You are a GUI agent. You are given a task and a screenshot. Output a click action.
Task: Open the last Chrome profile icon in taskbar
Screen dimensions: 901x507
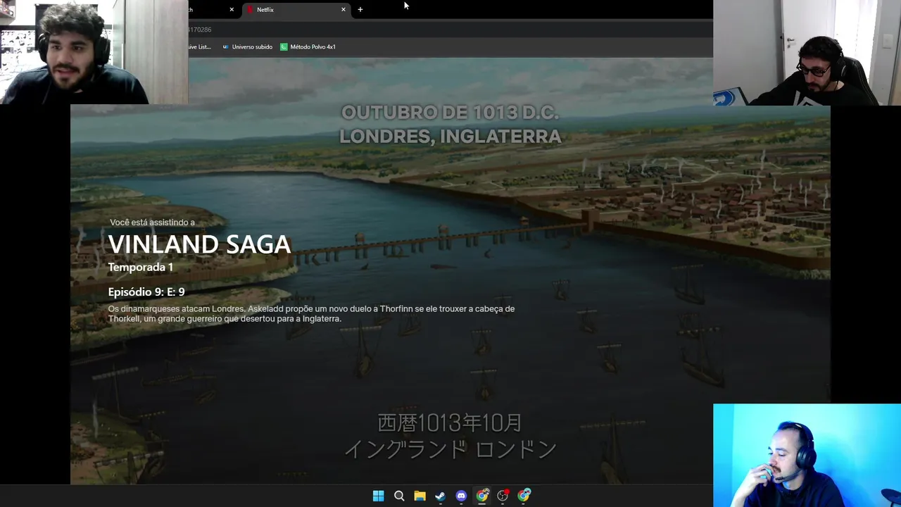pyautogui.click(x=524, y=496)
